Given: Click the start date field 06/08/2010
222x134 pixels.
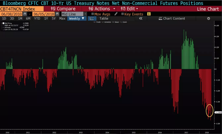Looking at the screenshot, I should (x=11, y=14).
